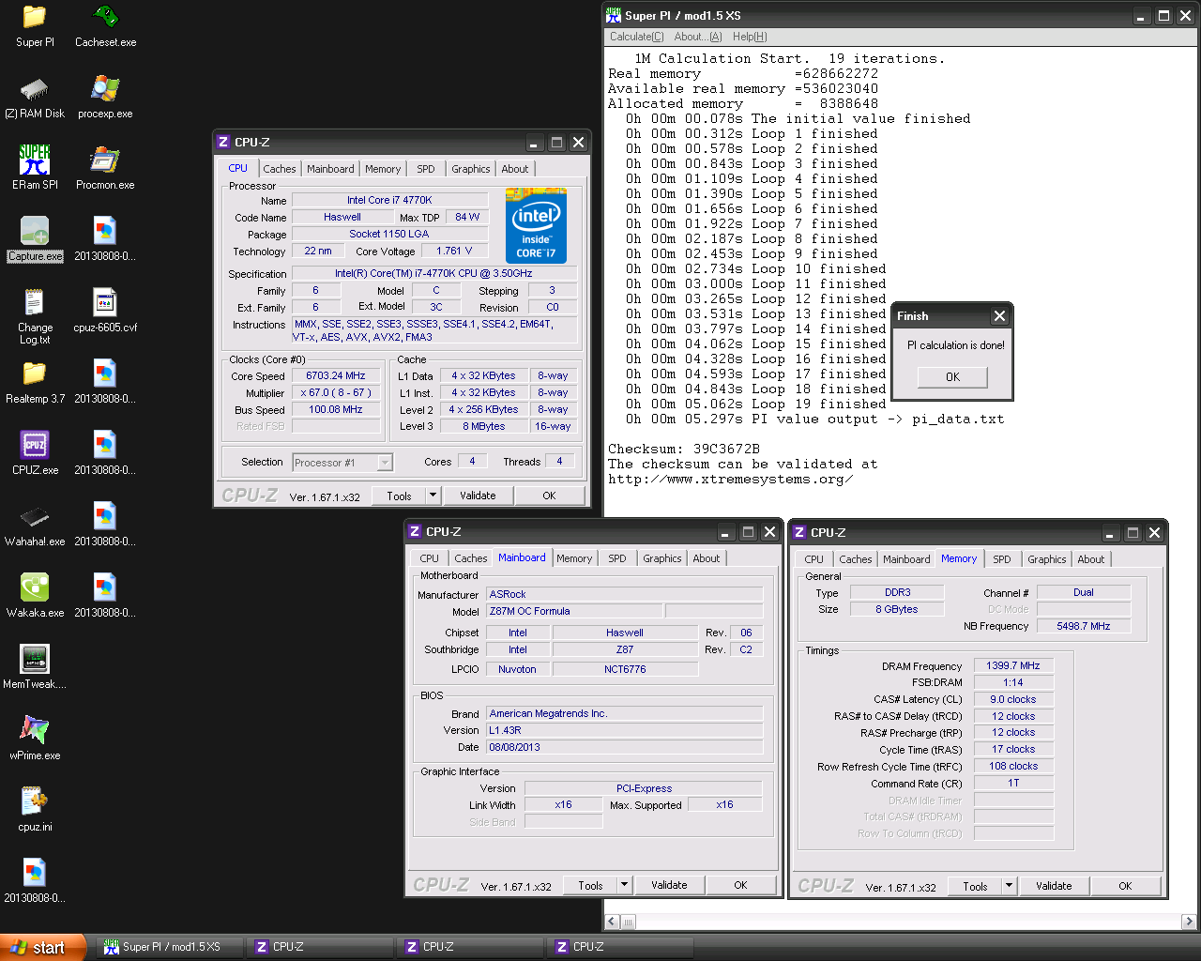The width and height of the screenshot is (1201, 961).
Task: Click Validate in the Memory window
Action: point(1054,886)
